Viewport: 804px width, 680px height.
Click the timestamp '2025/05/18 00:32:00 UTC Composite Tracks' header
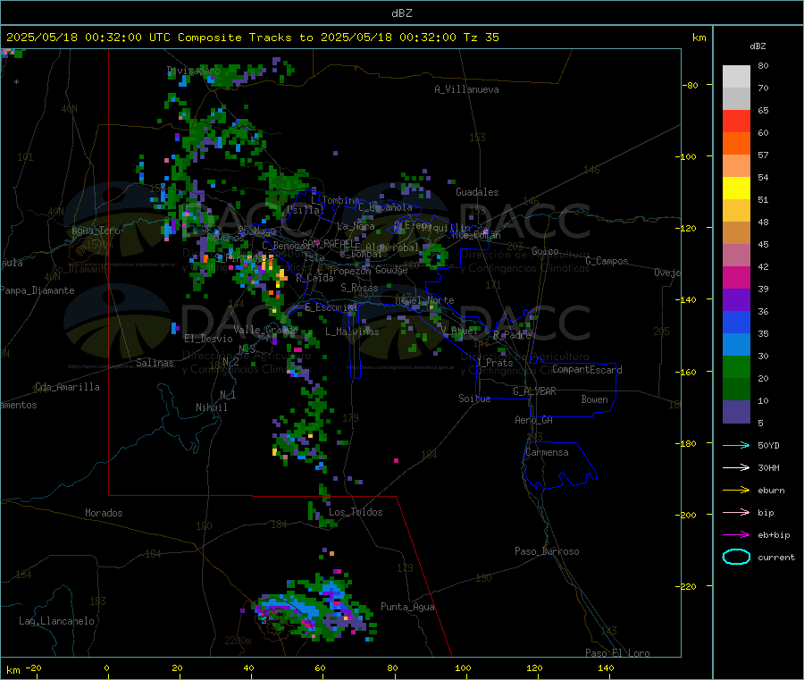149,38
